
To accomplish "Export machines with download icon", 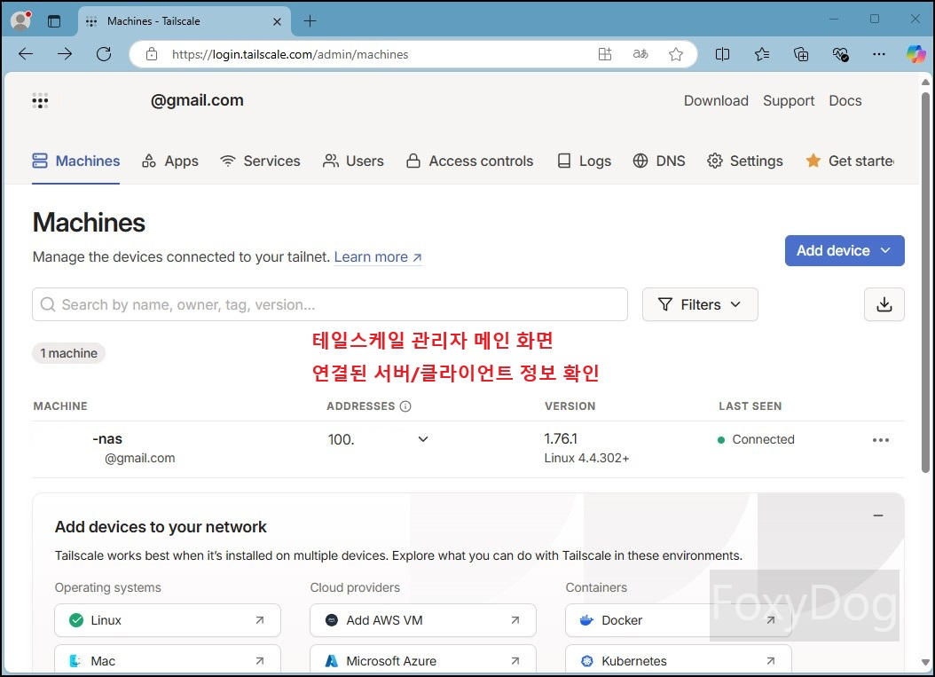I will point(884,304).
